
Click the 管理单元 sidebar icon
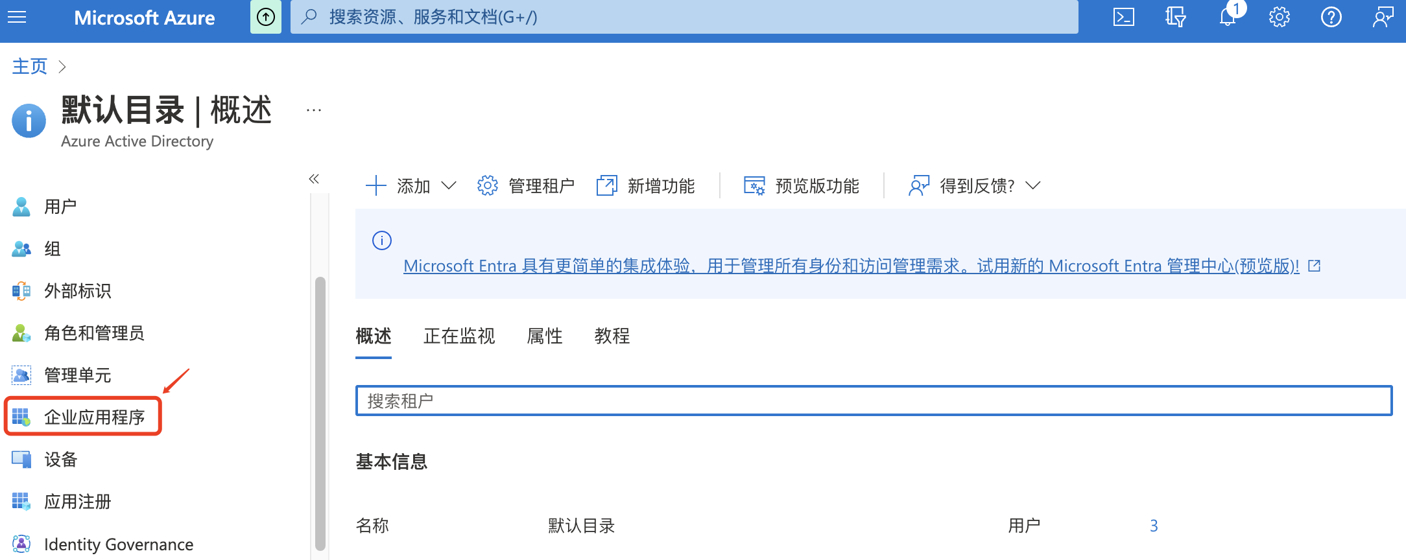click(21, 375)
